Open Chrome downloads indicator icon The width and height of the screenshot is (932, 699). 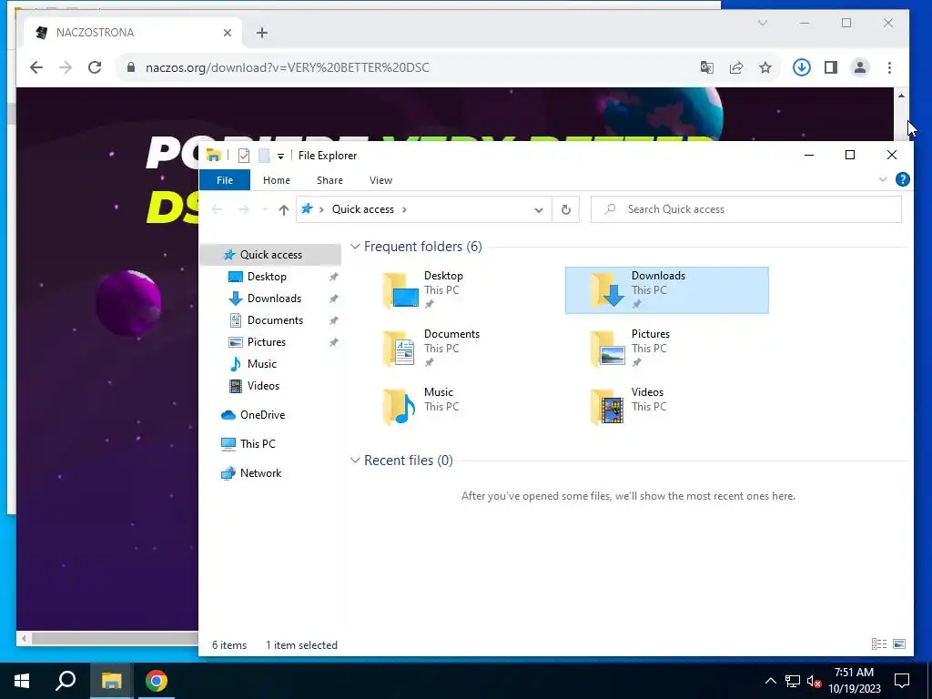801,67
